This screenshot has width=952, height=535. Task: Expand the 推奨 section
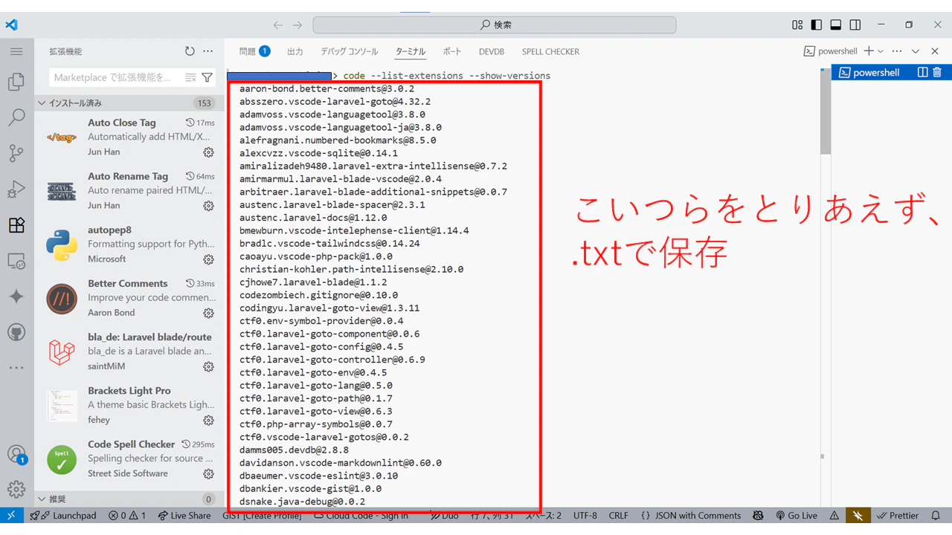point(129,499)
